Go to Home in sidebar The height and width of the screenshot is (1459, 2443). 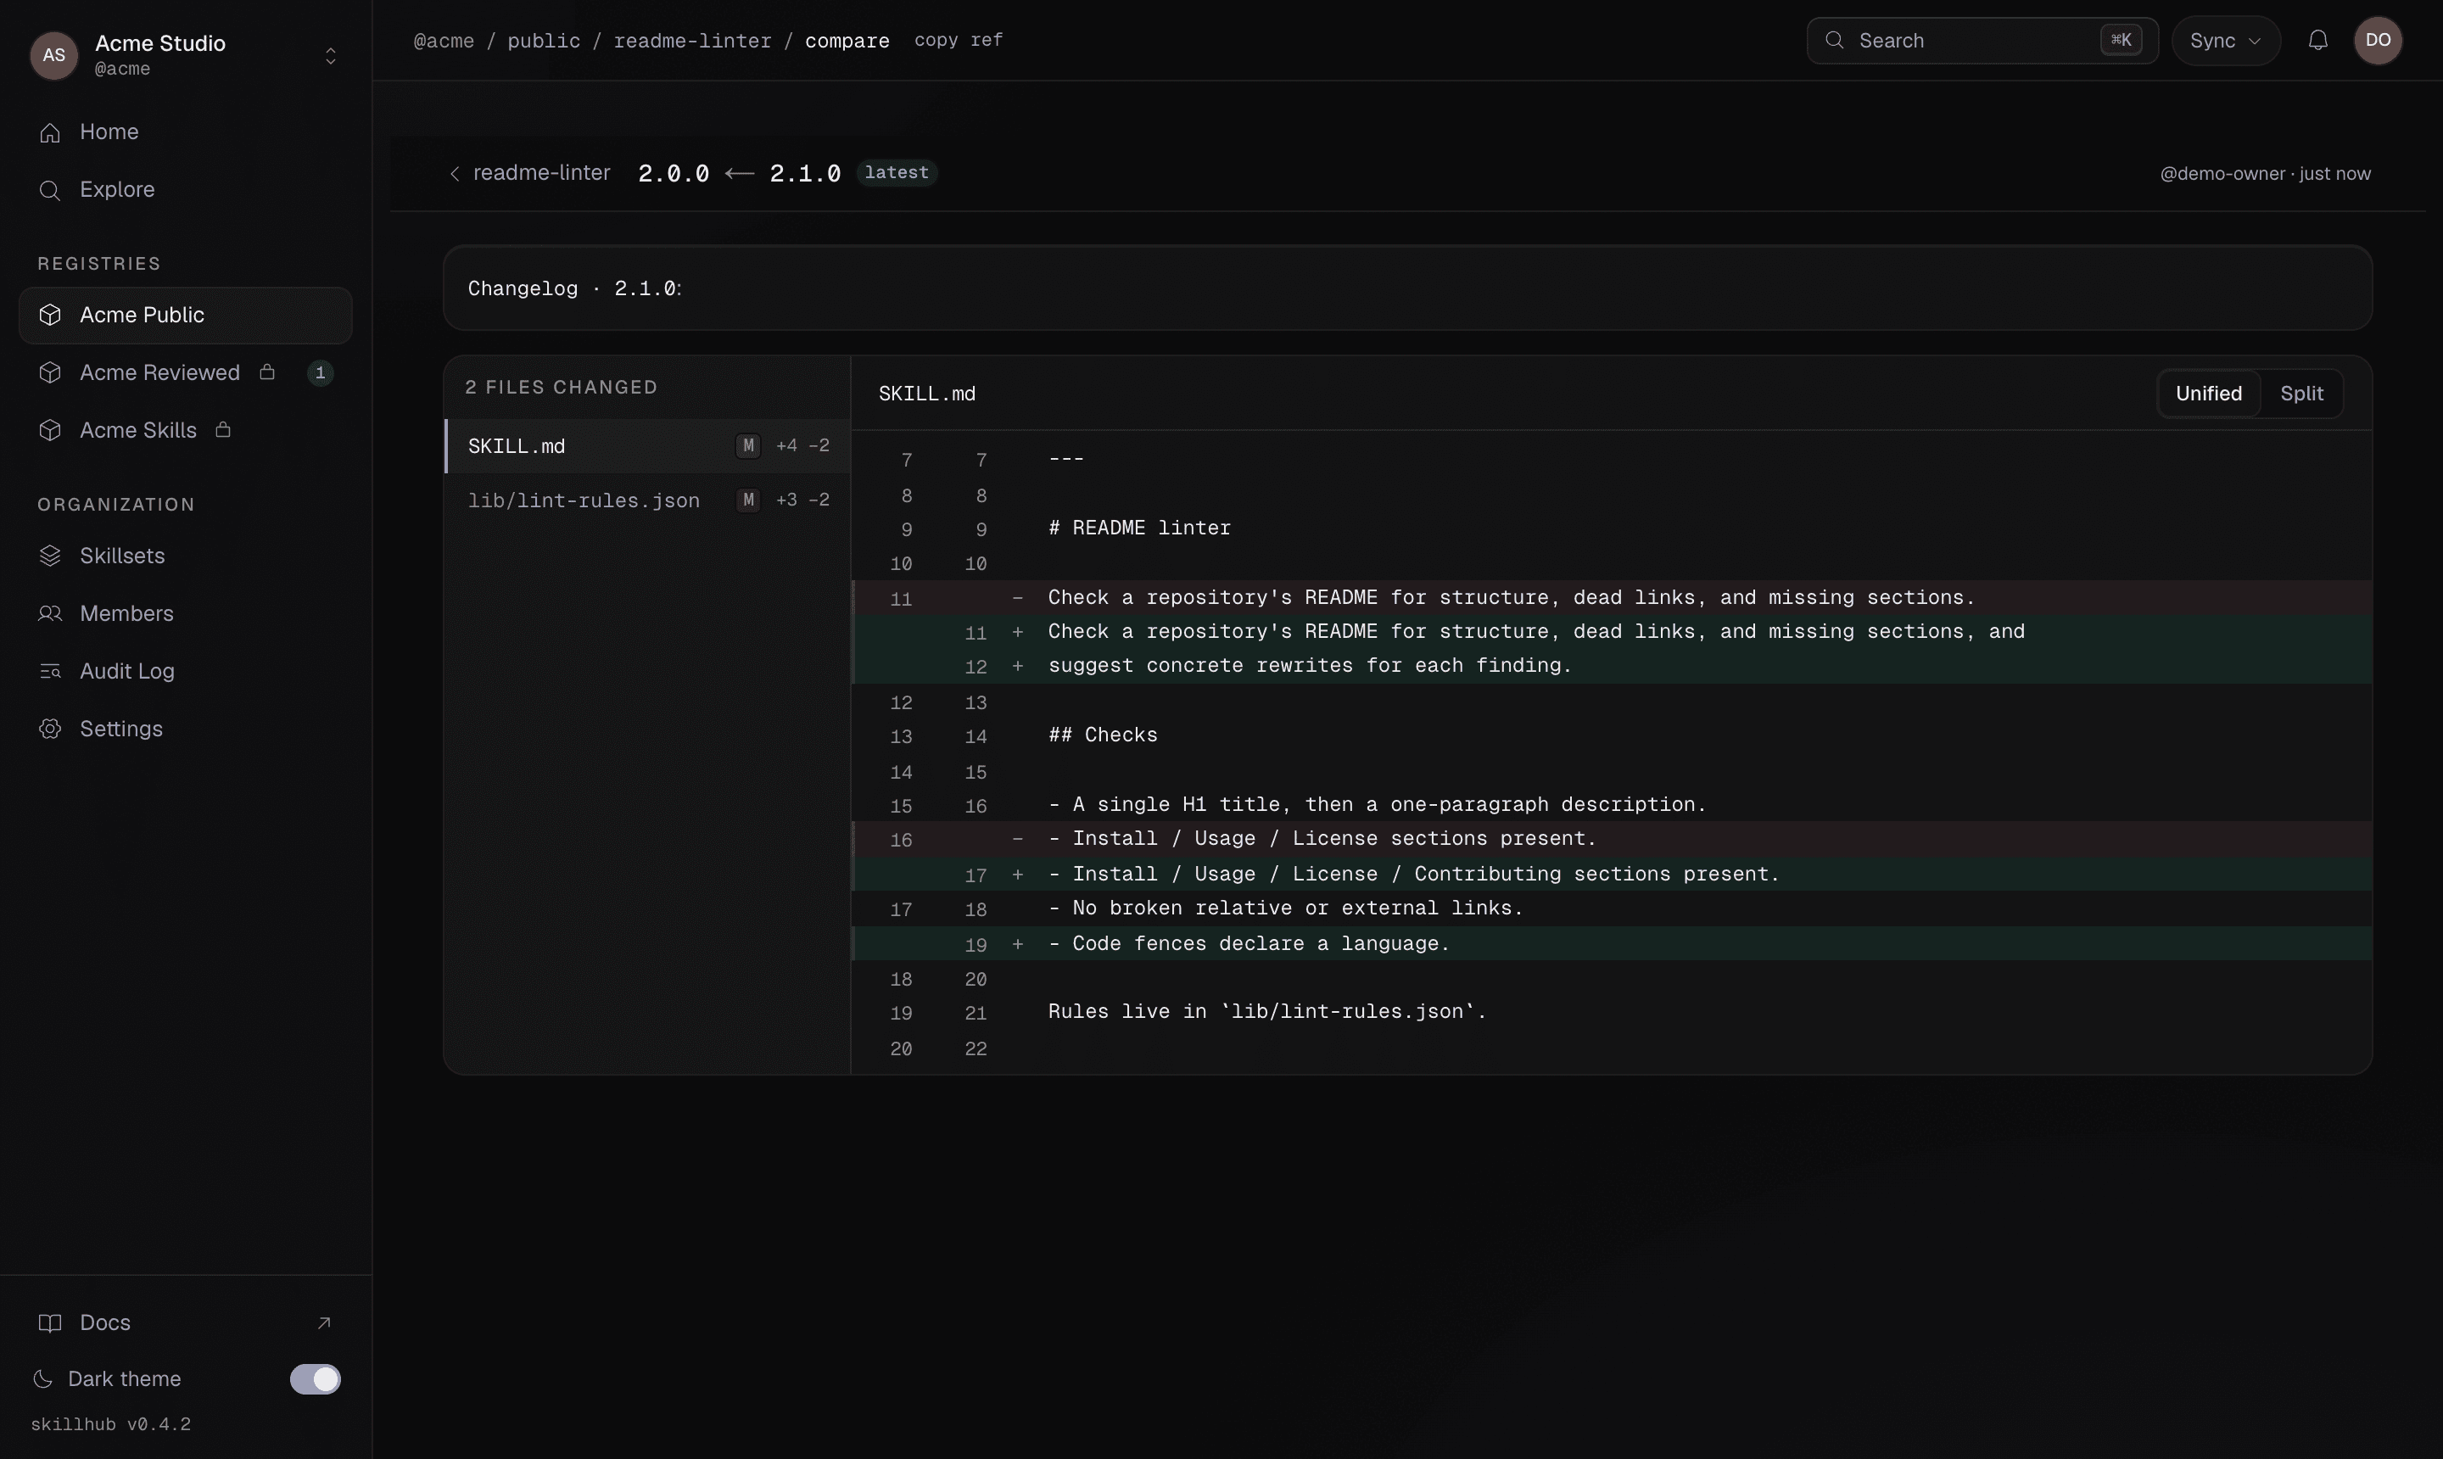coord(186,131)
